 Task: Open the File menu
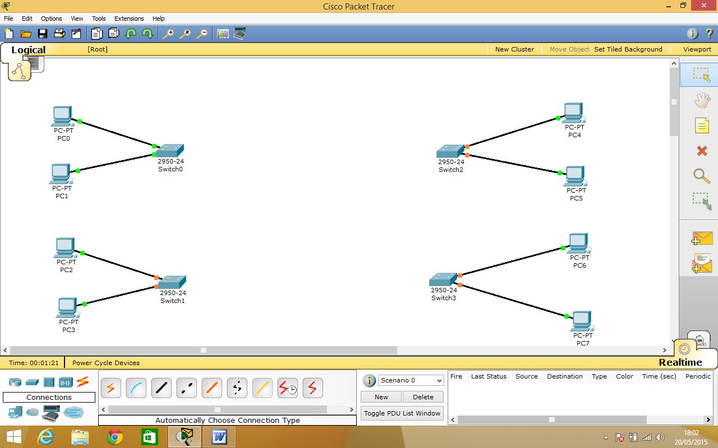pyautogui.click(x=8, y=18)
